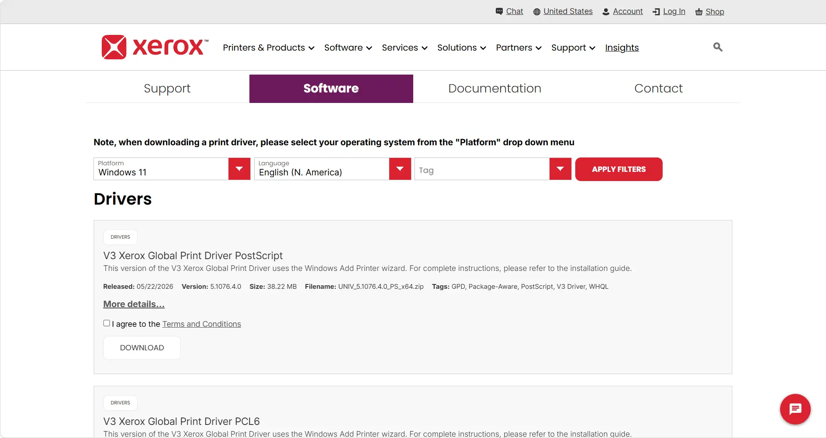Screen dimensions: 826x438
Task: Click the person icon beside Account
Action: click(x=606, y=12)
